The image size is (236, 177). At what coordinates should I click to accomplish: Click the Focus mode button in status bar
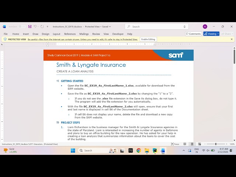(175, 144)
